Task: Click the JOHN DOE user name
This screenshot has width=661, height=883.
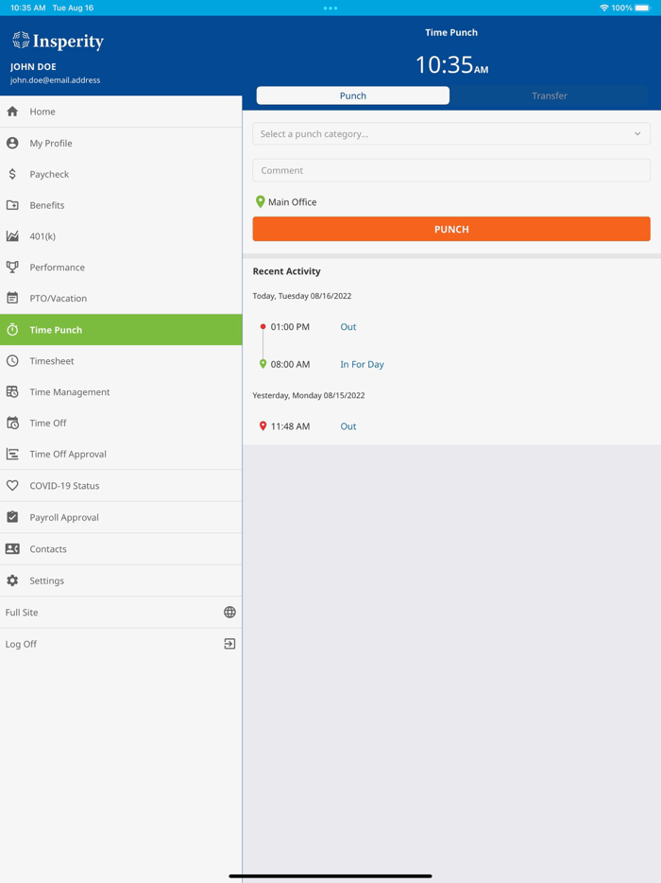Action: coord(33,66)
